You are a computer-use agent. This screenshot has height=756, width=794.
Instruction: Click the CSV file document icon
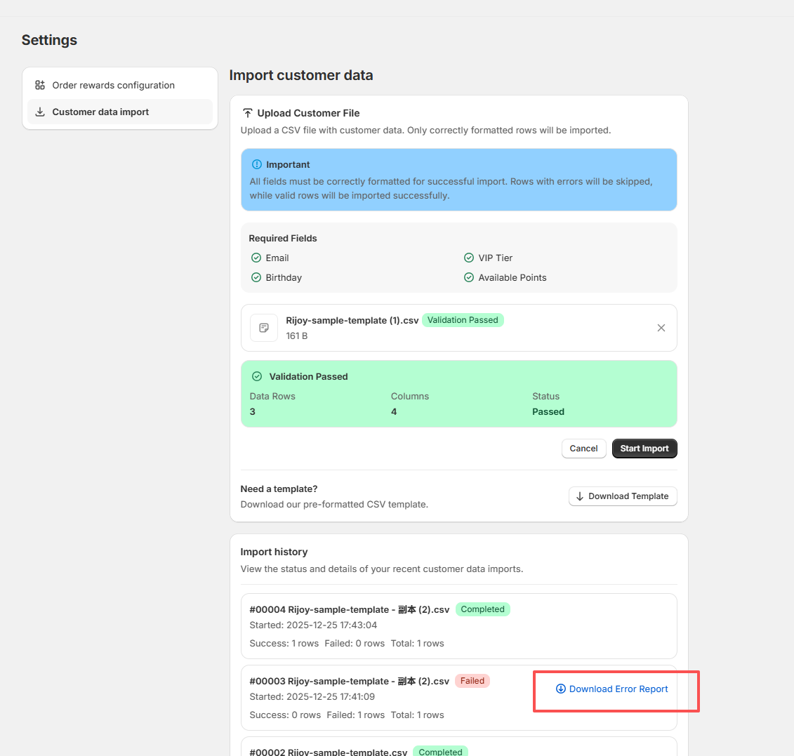(x=264, y=328)
